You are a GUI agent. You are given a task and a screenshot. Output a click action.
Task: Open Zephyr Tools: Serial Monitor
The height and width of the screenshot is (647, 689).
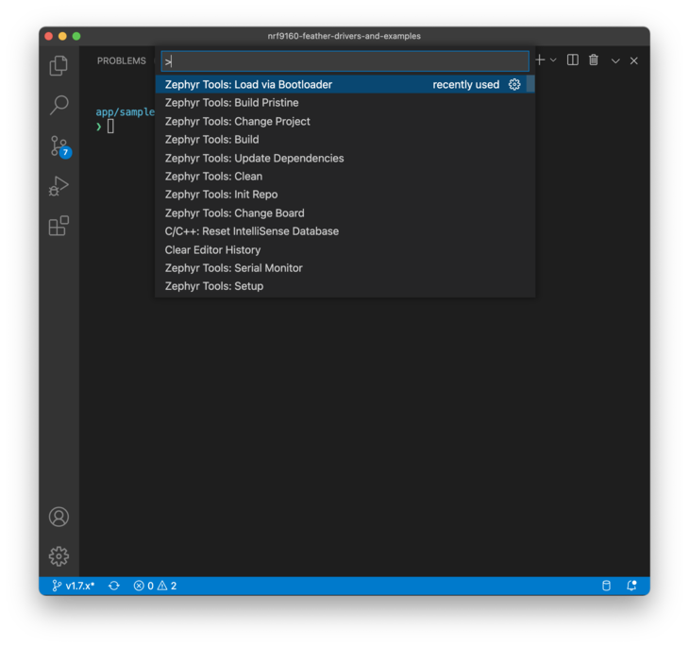click(344, 268)
